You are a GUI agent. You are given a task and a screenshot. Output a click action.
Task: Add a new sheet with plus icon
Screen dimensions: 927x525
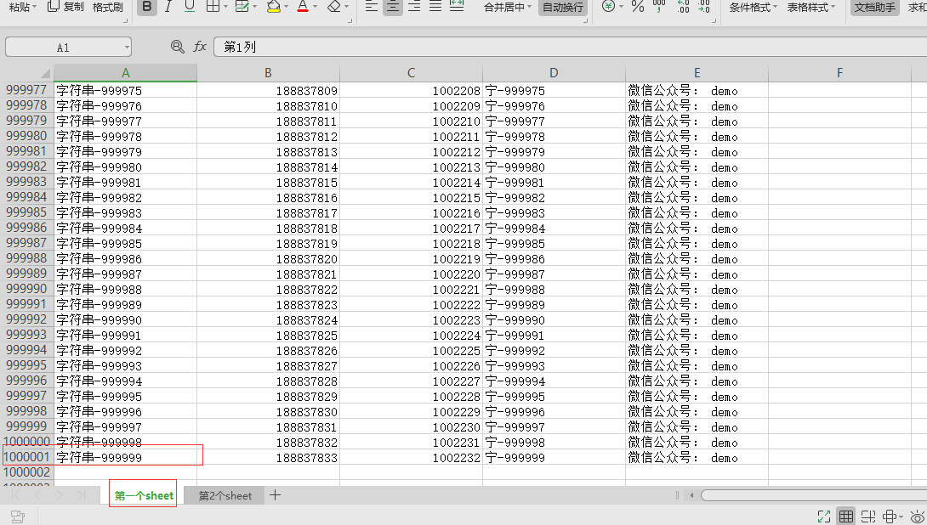pyautogui.click(x=275, y=495)
